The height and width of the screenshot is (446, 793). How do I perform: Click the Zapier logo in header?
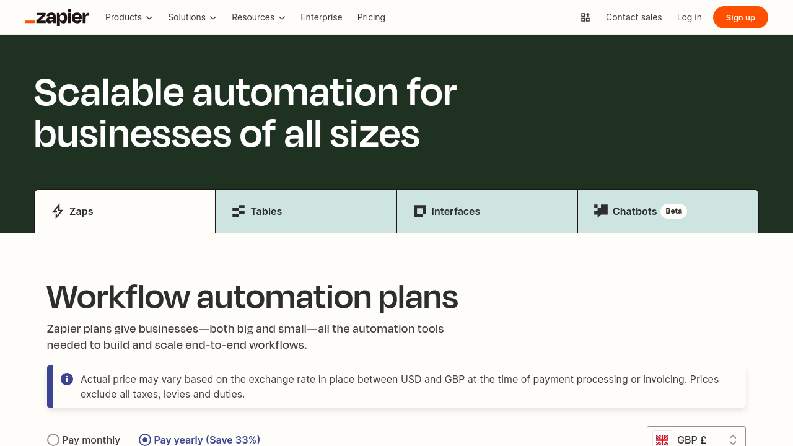point(57,17)
